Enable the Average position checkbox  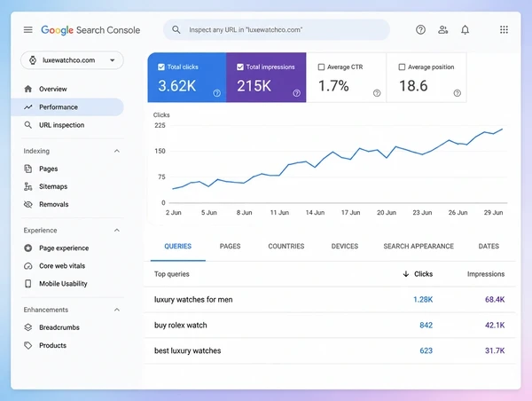click(x=402, y=67)
